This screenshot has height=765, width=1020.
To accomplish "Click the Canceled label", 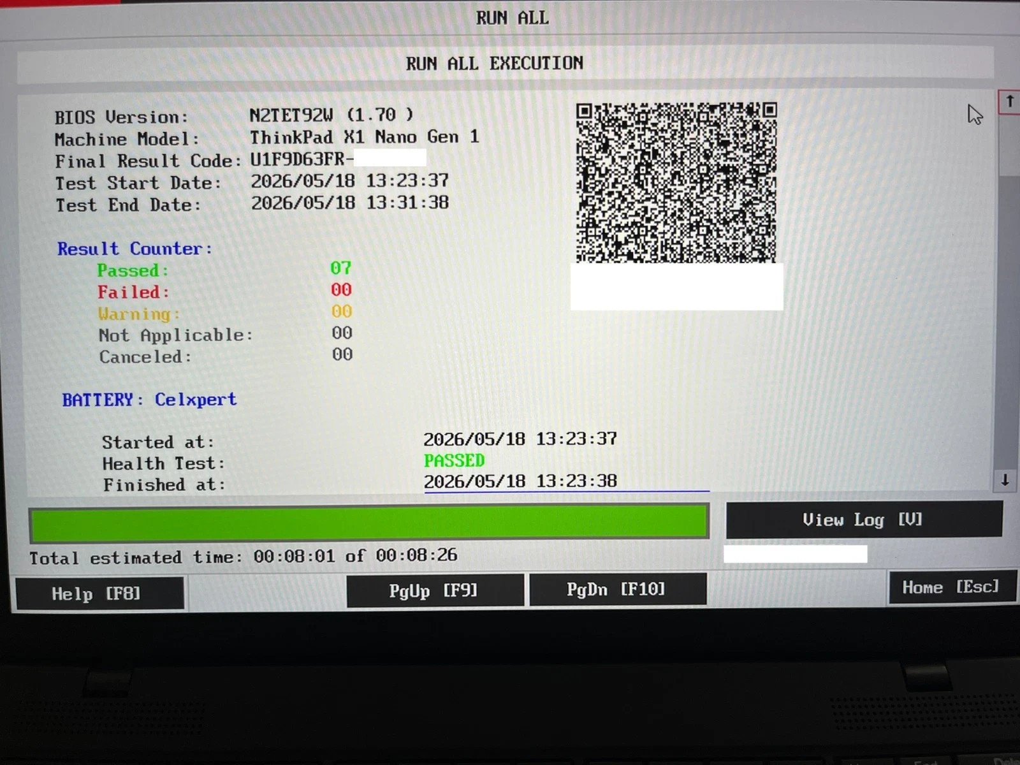I will [x=145, y=357].
